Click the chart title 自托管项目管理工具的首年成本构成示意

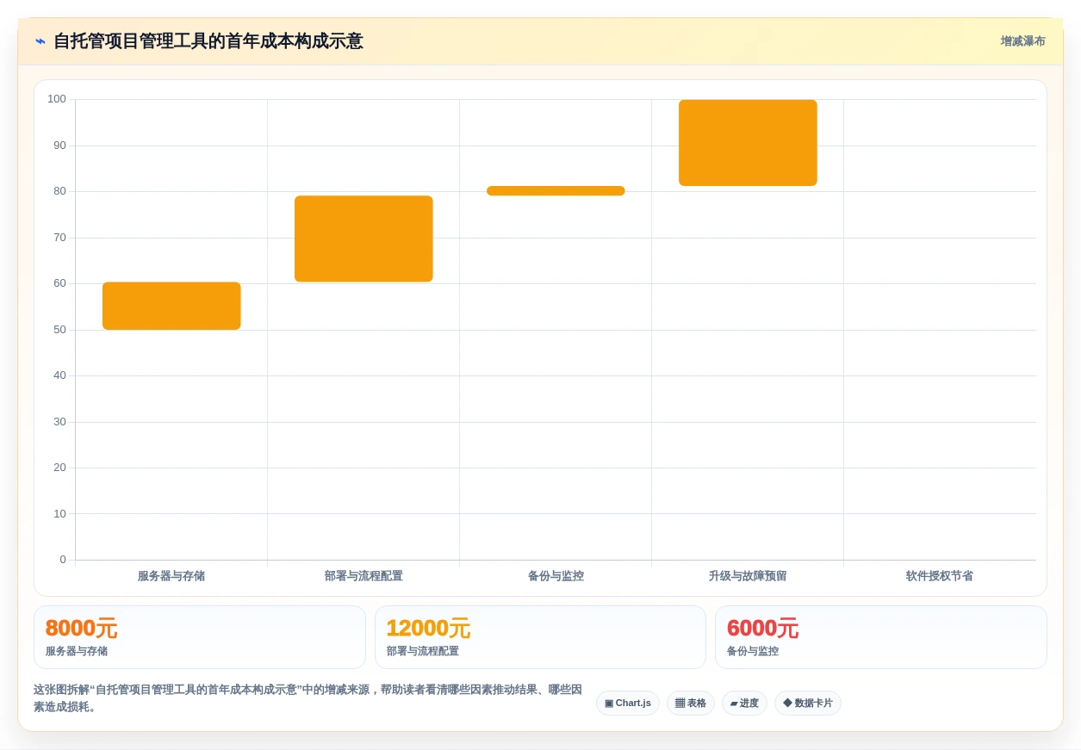pos(208,41)
